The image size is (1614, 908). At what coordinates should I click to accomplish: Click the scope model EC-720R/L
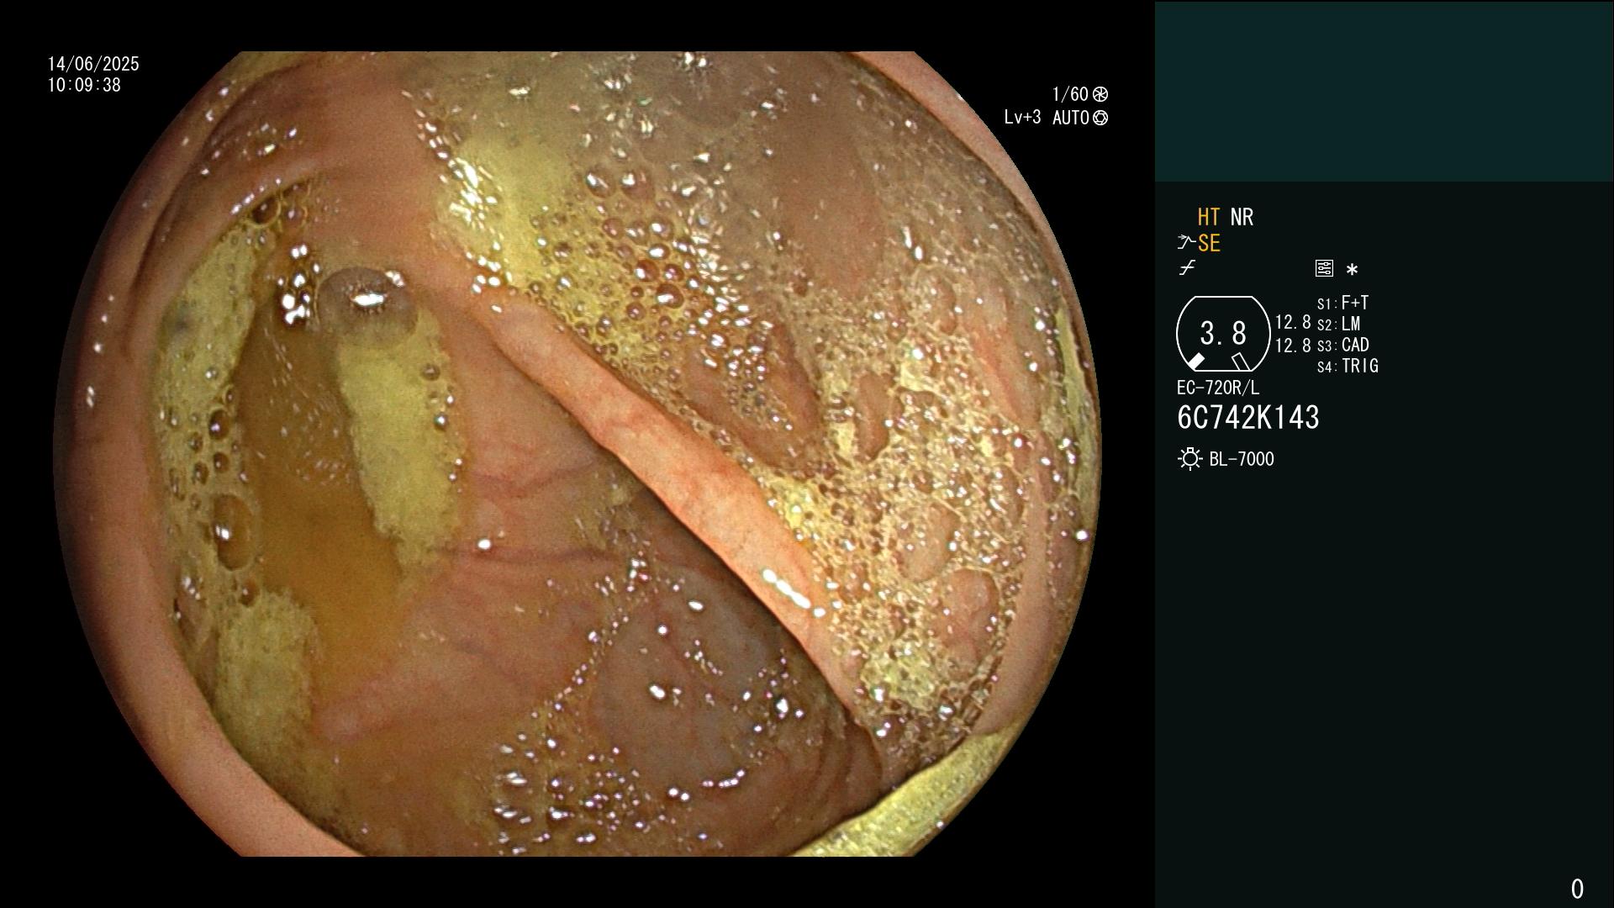1218,388
